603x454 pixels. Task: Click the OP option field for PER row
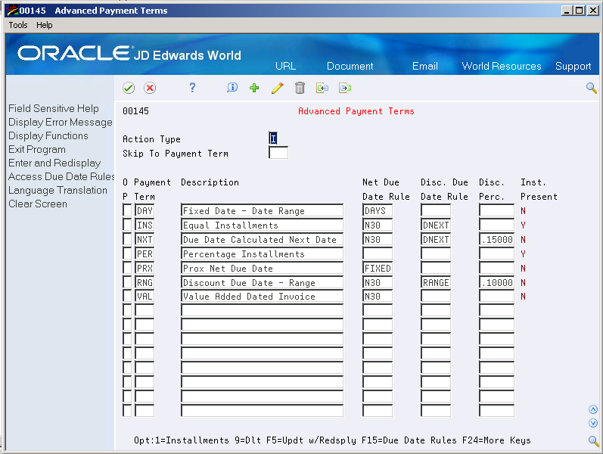click(127, 253)
